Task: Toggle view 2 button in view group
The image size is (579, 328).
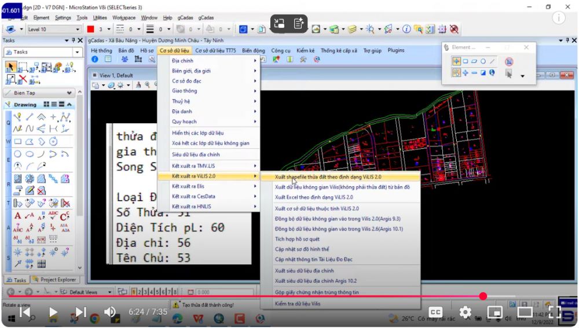Action: (141, 292)
